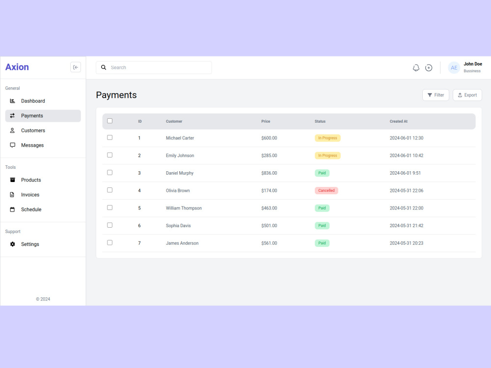
Task: Select customer name William Thompson
Action: [x=184, y=208]
